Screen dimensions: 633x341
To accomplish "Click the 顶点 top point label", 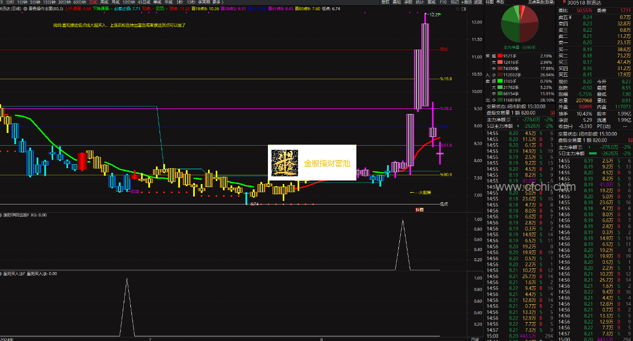I will (444, 50).
